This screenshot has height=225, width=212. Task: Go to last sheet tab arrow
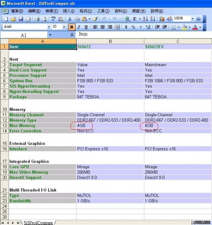pos(18,223)
